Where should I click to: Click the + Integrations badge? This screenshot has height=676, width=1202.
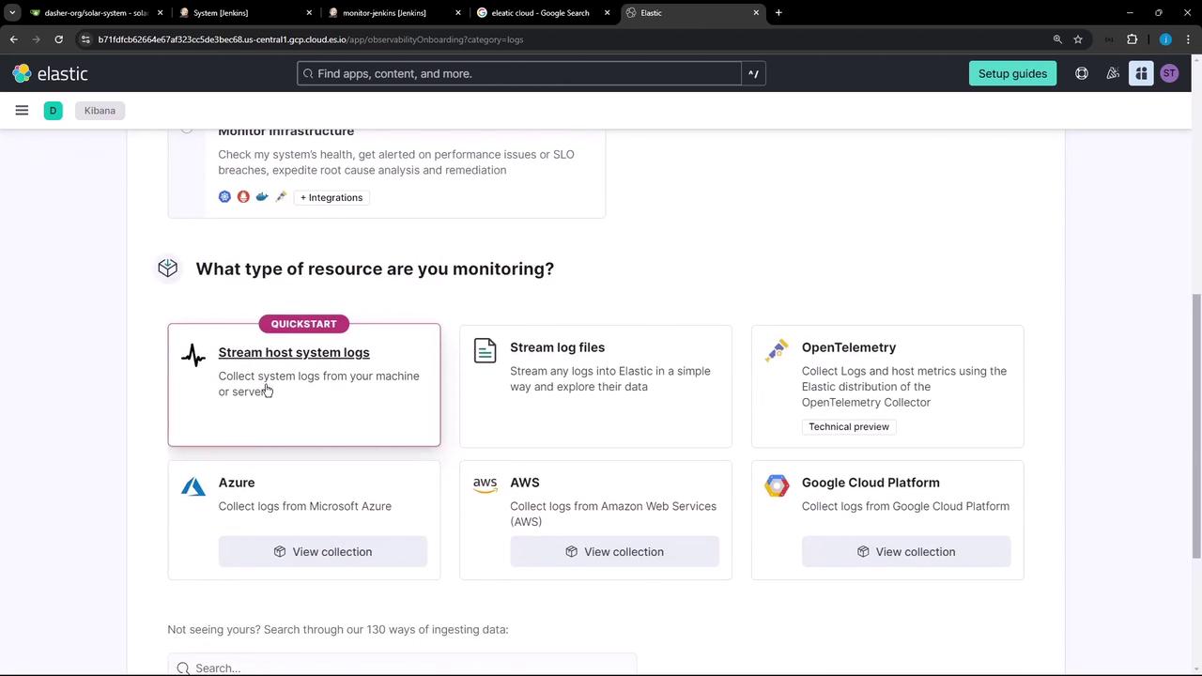pos(331,197)
